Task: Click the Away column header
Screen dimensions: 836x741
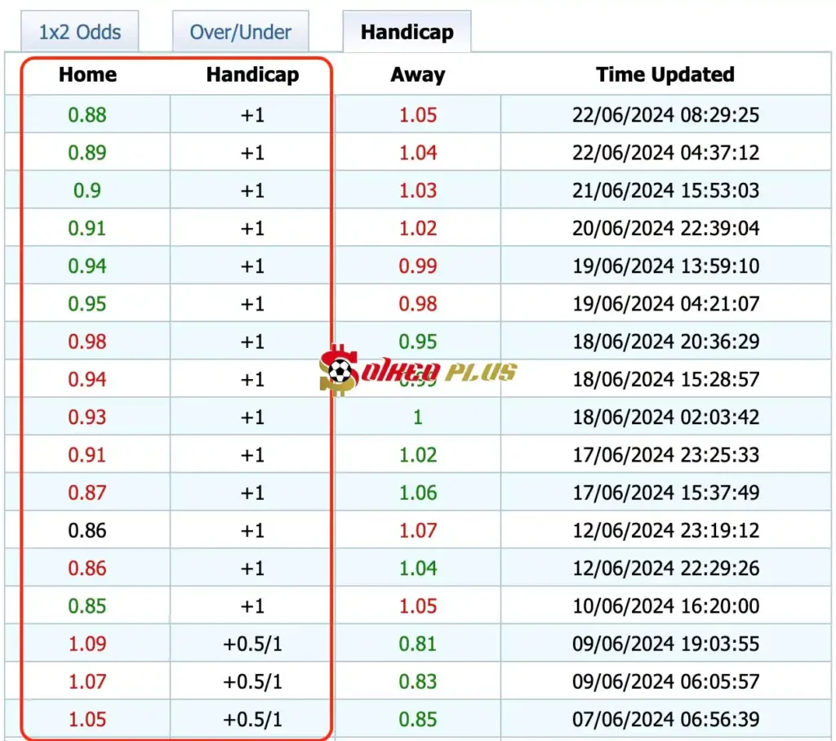Action: (417, 75)
